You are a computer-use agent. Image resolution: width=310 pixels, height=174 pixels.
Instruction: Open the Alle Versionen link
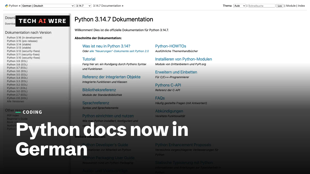16,101
